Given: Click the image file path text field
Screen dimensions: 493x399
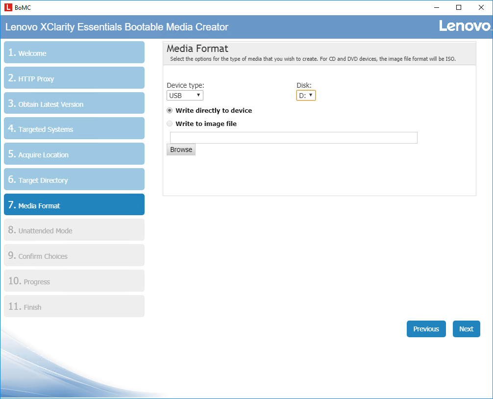Looking at the screenshot, I should (294, 138).
